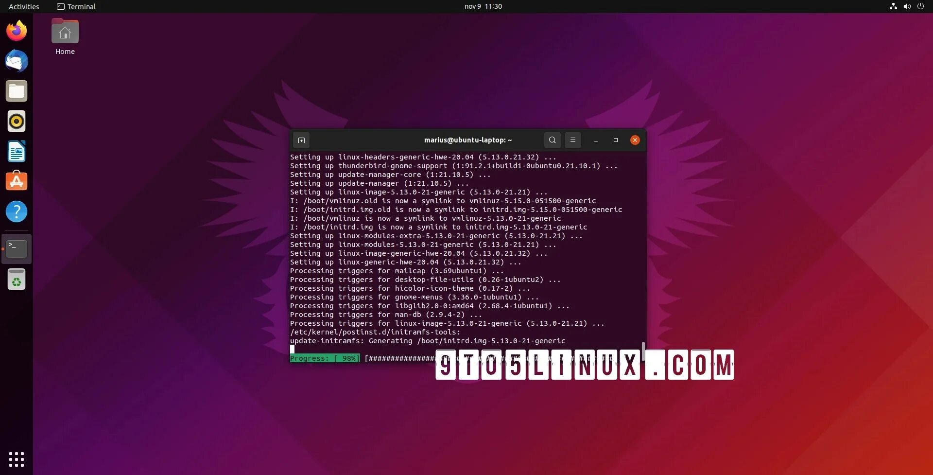Click 'Setting up linux-generic-hwe-20.04' line
Screen dimensions: 933x475
(x=406, y=262)
